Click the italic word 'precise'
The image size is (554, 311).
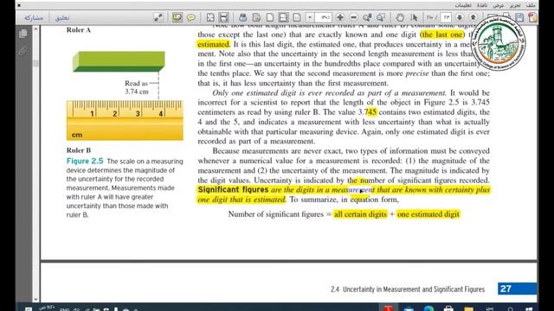(417, 73)
